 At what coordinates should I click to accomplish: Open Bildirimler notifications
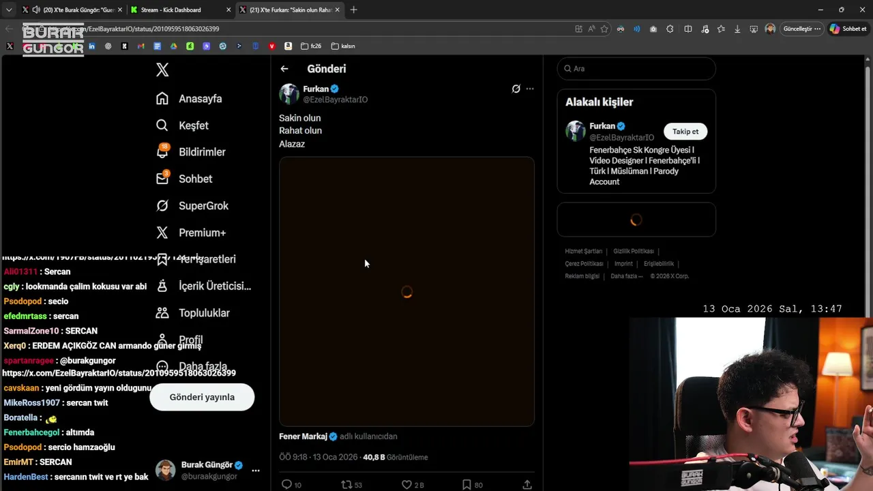tap(190, 152)
